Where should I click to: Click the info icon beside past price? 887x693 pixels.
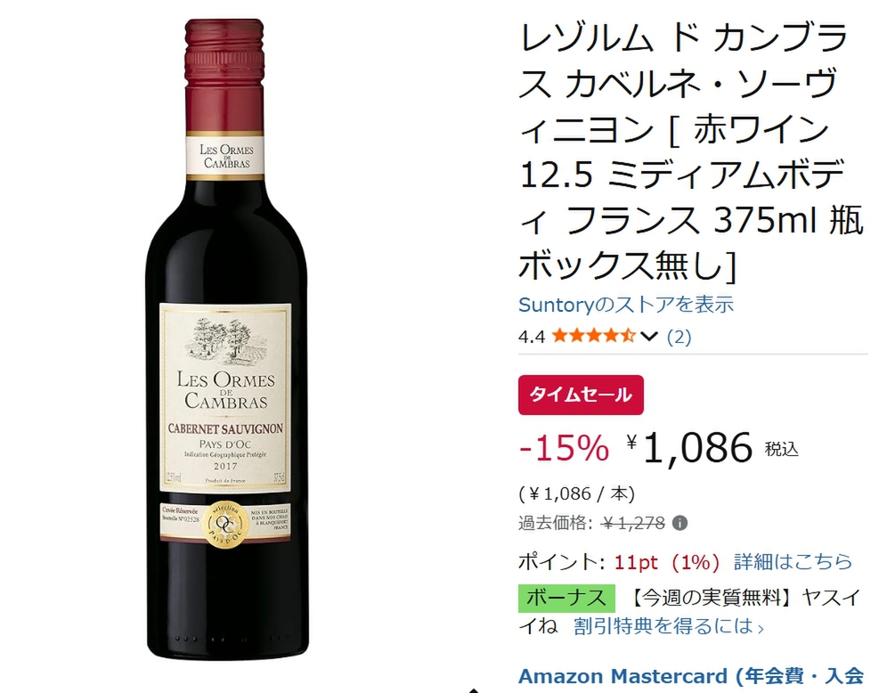coord(679,523)
